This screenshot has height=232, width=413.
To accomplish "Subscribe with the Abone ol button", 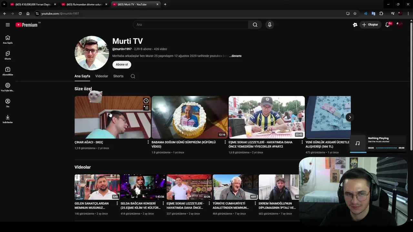I will 122,64.
